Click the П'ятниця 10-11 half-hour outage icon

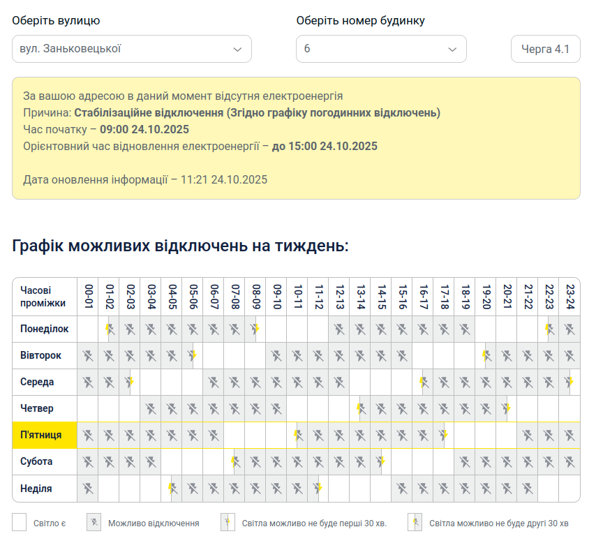click(299, 436)
